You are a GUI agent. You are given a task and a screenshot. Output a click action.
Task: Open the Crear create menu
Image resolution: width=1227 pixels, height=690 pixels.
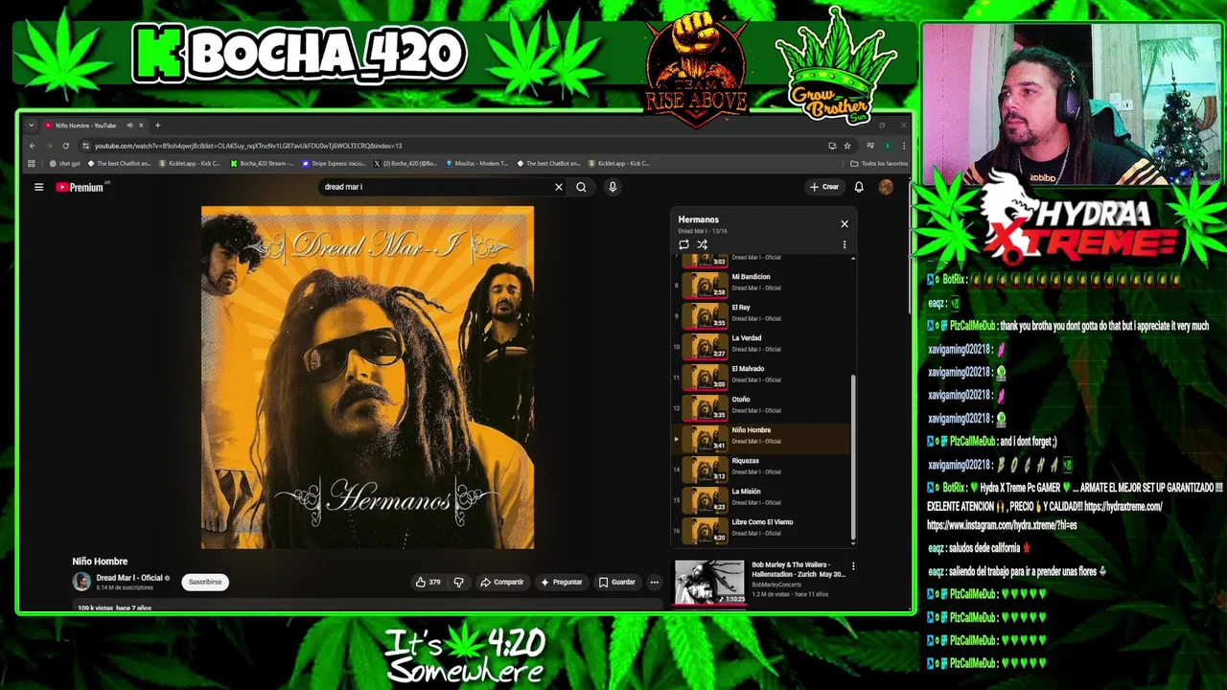[x=824, y=187]
